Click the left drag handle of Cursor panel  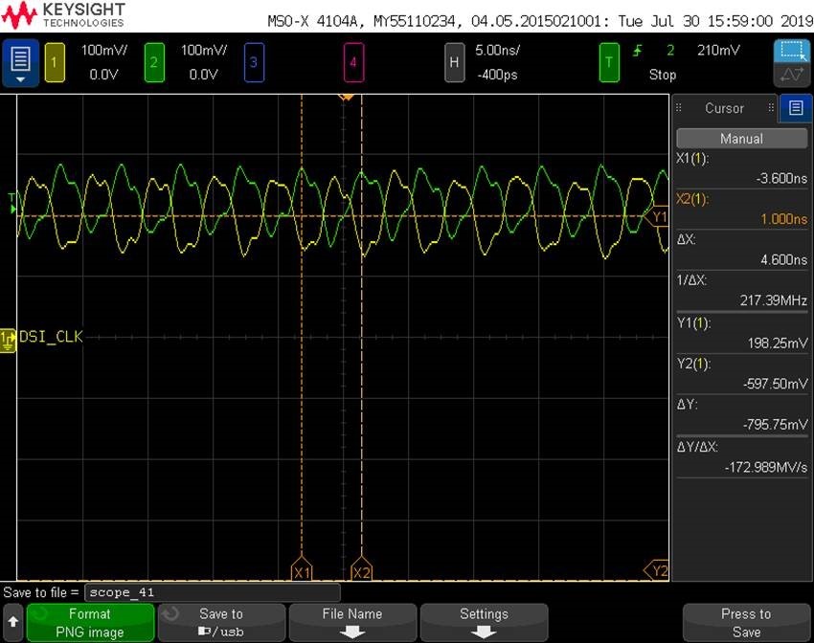679,108
